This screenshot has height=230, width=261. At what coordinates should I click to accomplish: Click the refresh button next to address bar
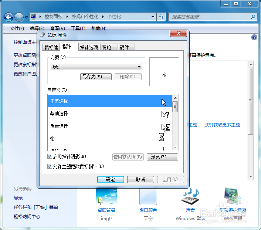click(x=161, y=17)
